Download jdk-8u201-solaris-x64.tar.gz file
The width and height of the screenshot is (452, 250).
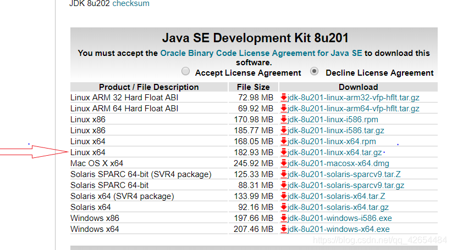coord(338,207)
